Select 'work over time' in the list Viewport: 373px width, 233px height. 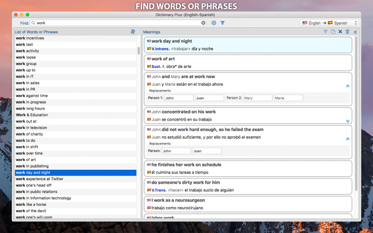(x=75, y=154)
